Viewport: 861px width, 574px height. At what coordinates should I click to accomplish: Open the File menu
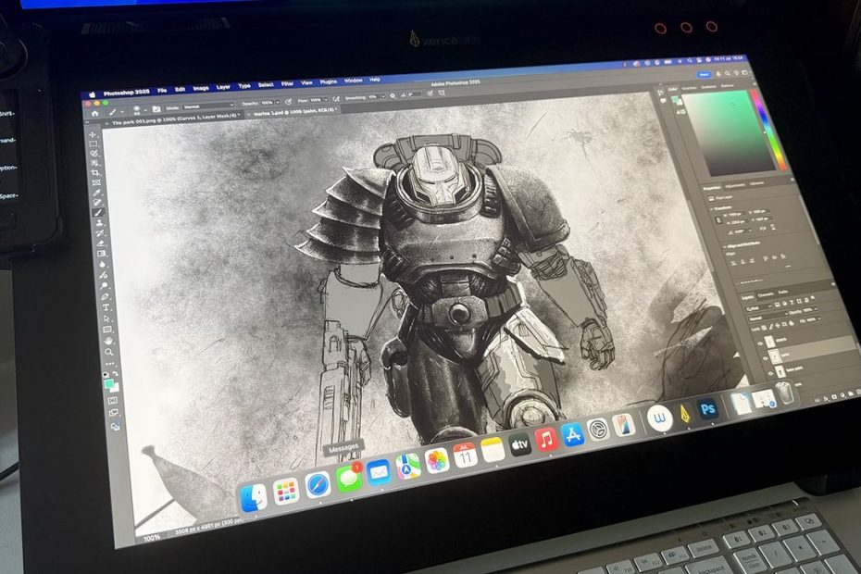[x=162, y=90]
